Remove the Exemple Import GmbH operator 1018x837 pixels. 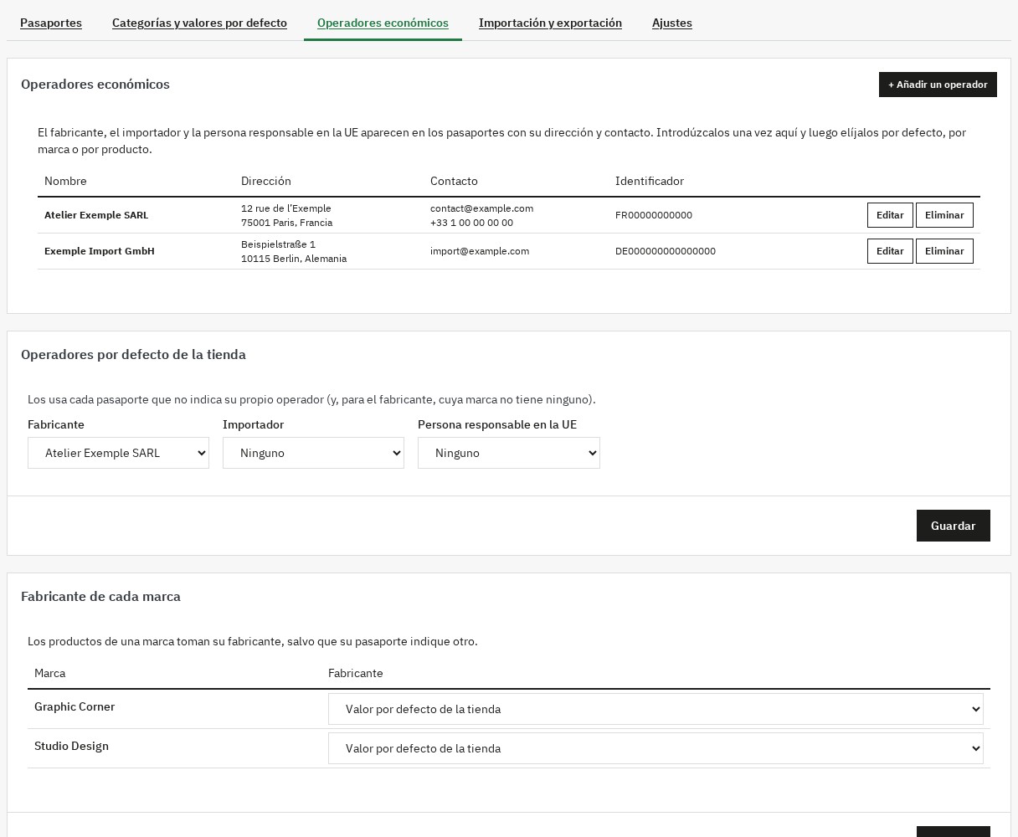[x=944, y=251]
